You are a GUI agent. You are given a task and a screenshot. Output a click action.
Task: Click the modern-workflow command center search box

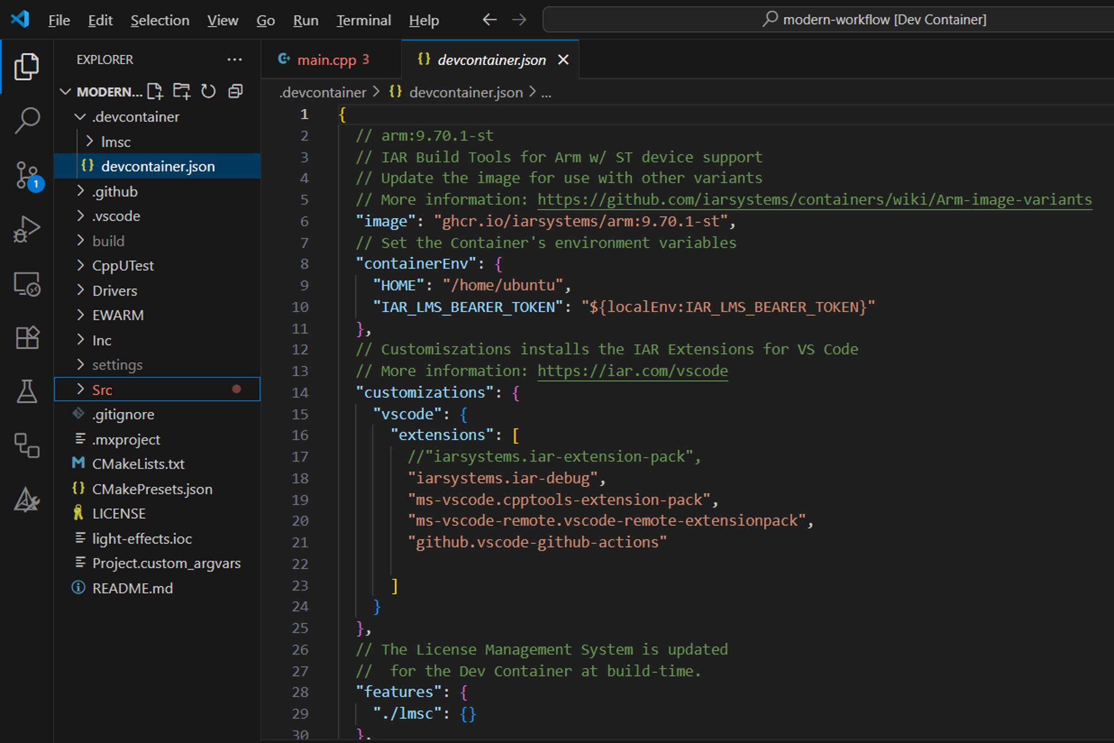click(x=828, y=19)
